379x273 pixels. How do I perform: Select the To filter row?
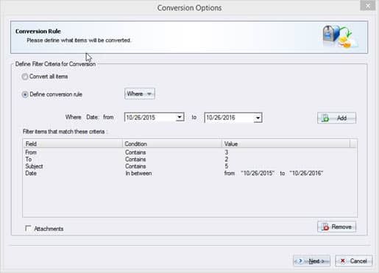189,159
